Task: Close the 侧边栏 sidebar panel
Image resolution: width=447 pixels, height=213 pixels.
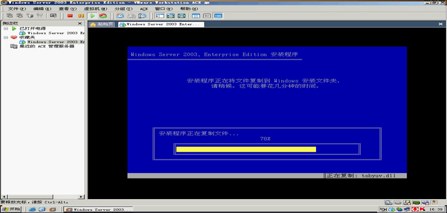Action: (x=80, y=23)
